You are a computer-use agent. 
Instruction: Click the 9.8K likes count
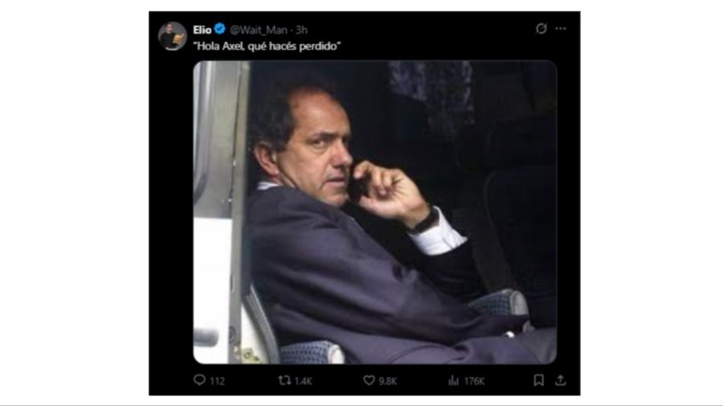[388, 381]
